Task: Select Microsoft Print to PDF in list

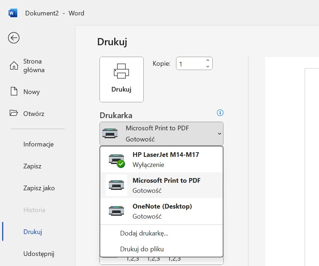Action: (x=166, y=185)
